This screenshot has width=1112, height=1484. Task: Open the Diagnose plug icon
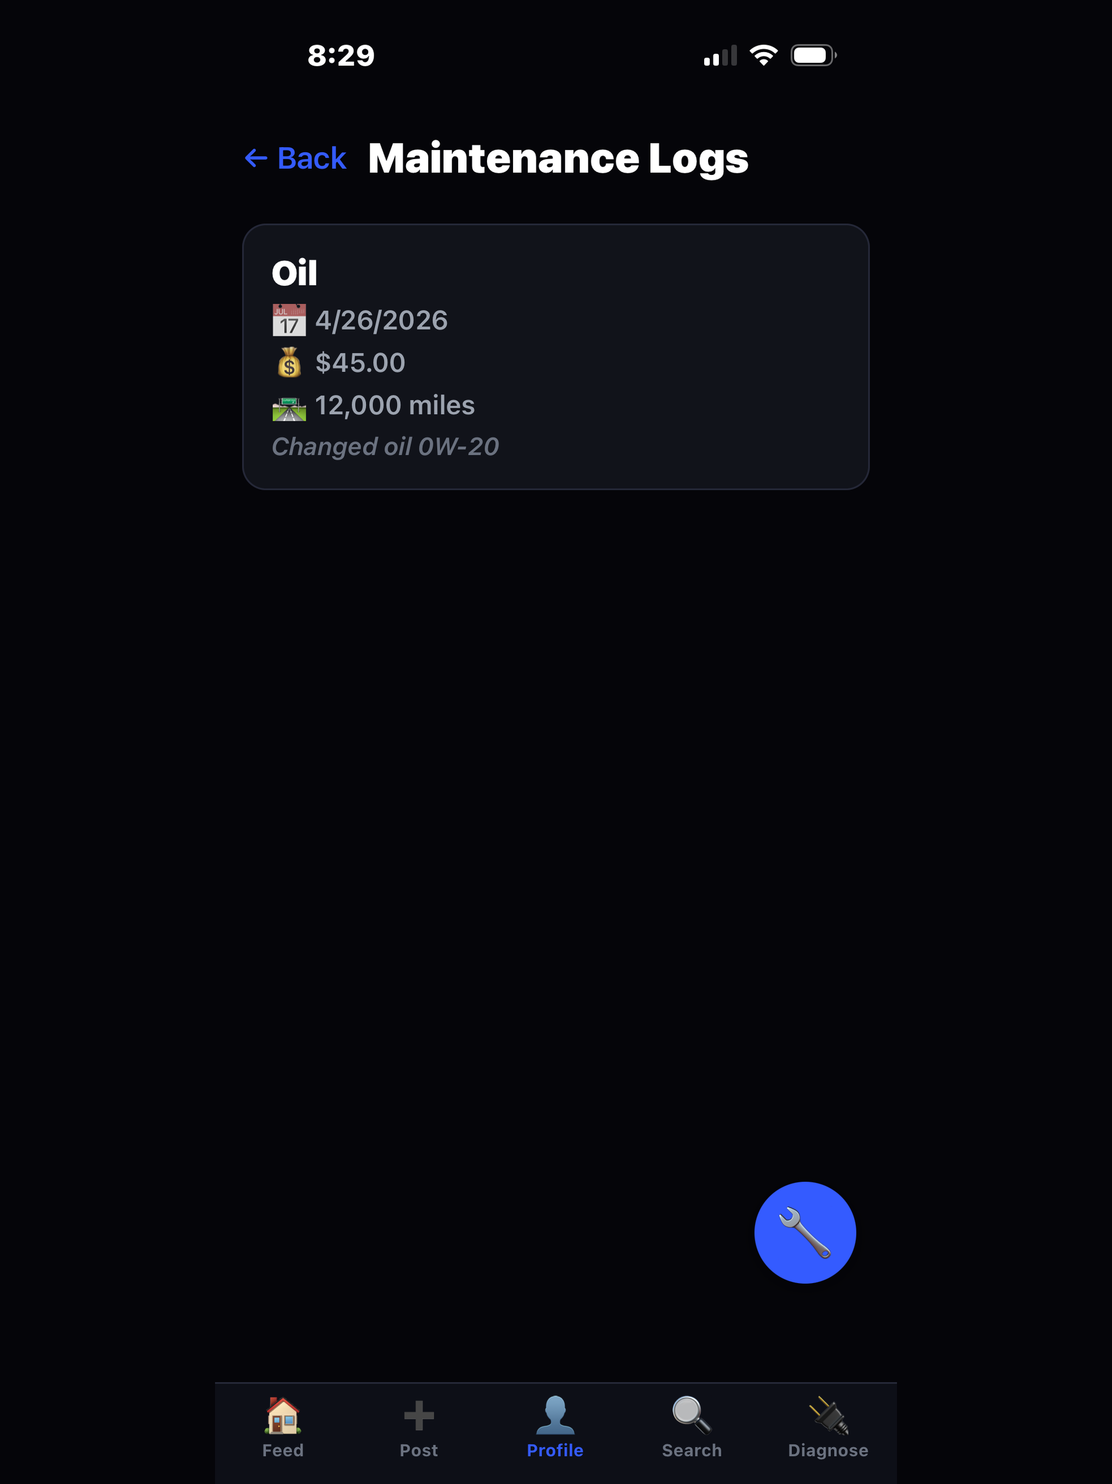coord(829,1414)
